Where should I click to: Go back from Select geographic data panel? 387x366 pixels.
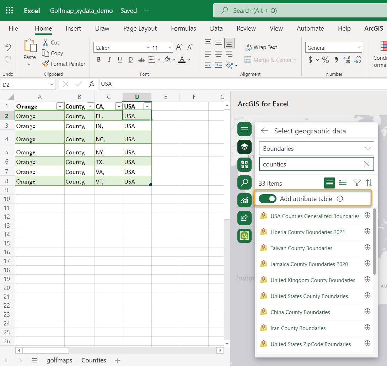tap(264, 131)
